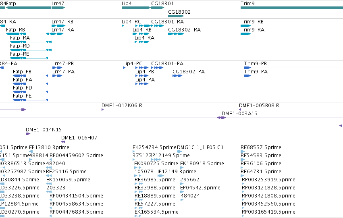The image size is (343, 218).
Task: Select the Trim9-PB protein feature
Action: click(x=293, y=68)
